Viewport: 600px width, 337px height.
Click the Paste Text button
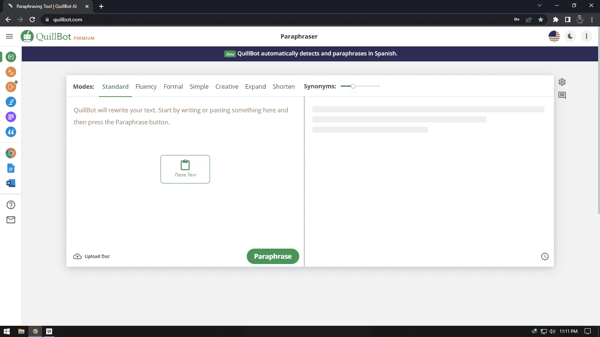pyautogui.click(x=185, y=169)
